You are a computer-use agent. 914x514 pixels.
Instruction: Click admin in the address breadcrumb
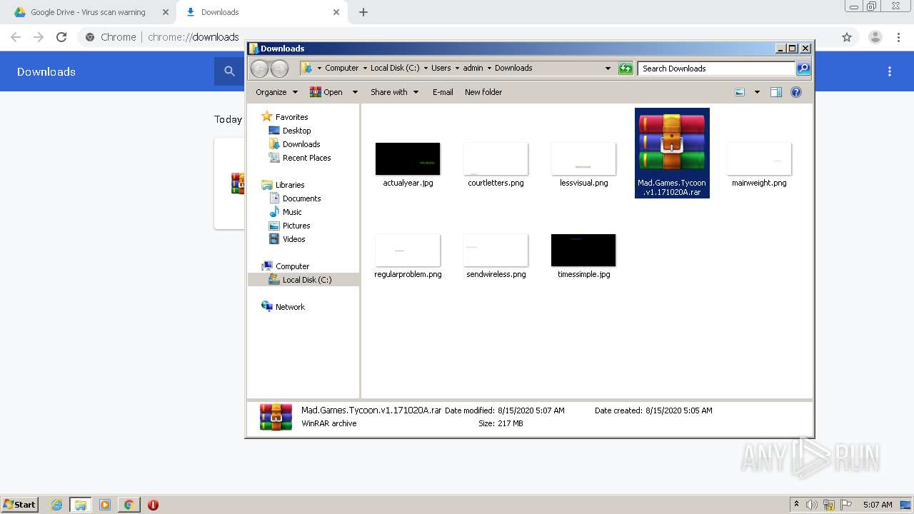click(x=473, y=69)
